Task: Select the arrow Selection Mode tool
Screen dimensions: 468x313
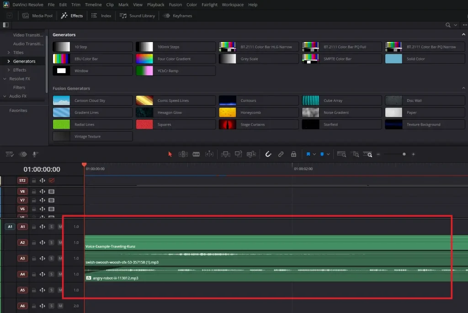Action: pyautogui.click(x=170, y=154)
